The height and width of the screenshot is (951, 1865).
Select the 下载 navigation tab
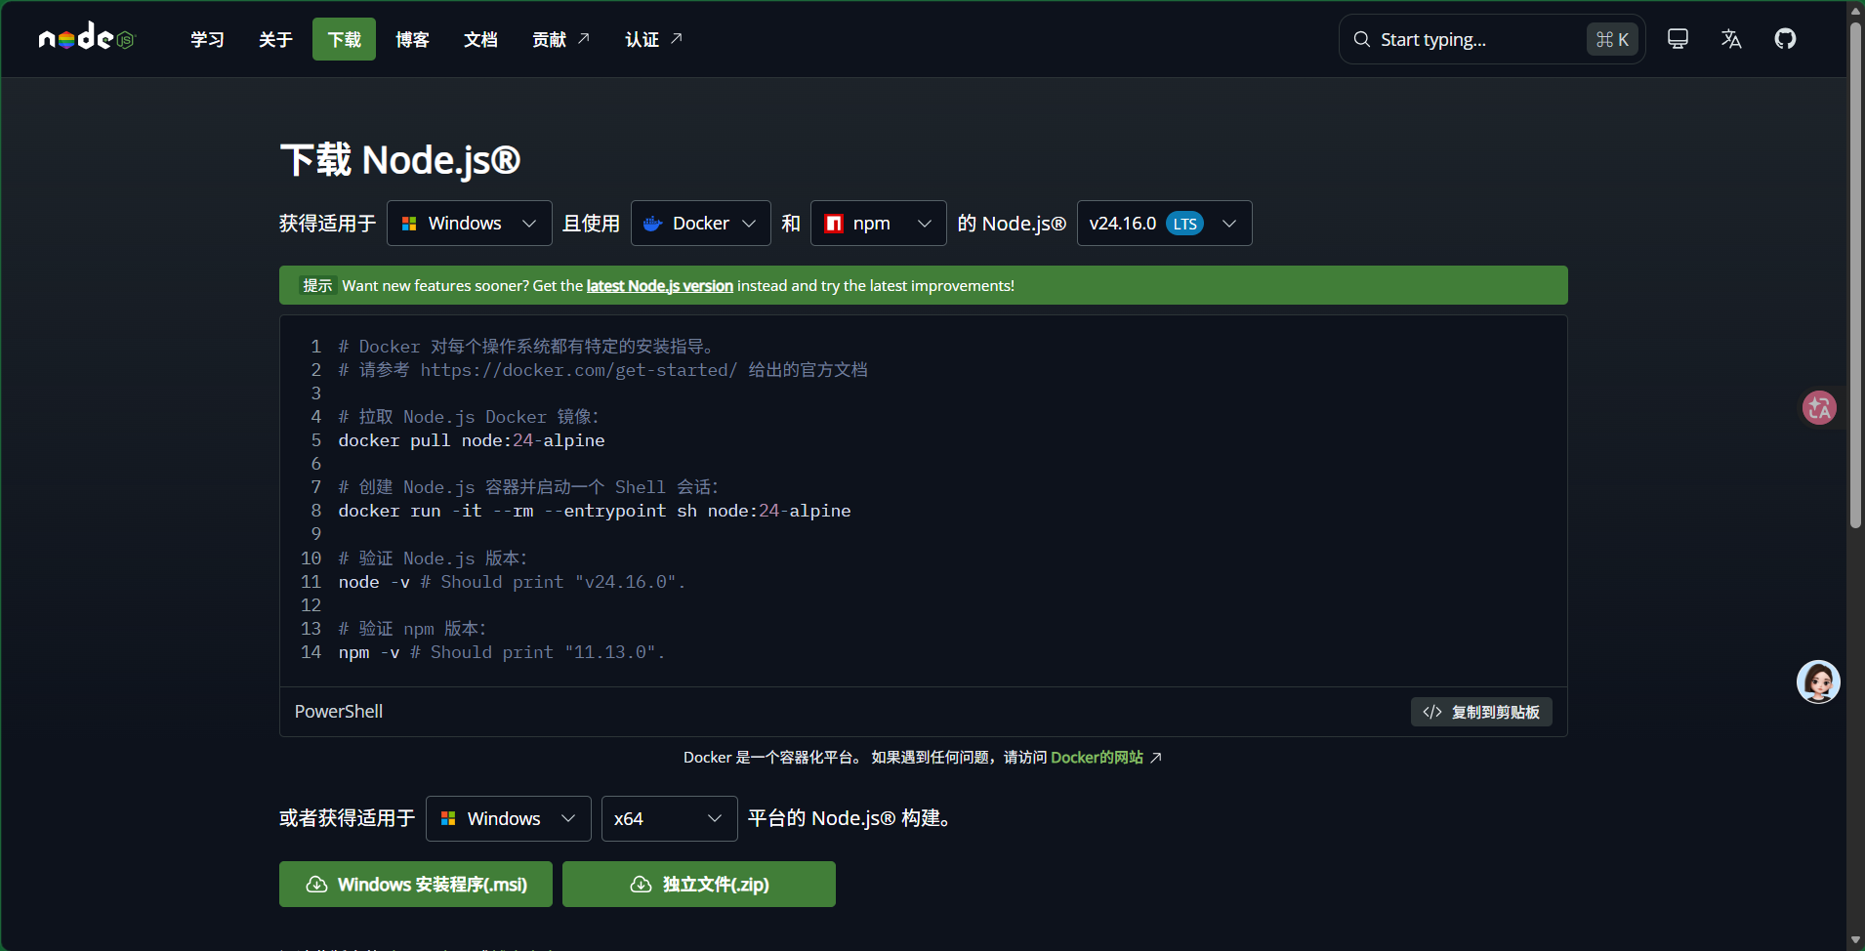[x=344, y=39]
